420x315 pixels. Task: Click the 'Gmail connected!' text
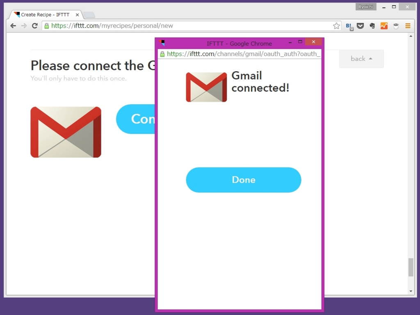(260, 82)
